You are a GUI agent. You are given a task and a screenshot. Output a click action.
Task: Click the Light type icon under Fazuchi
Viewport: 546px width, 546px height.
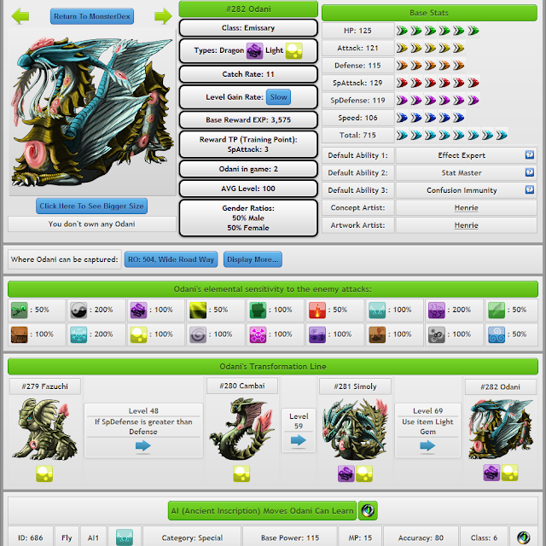coord(44,473)
